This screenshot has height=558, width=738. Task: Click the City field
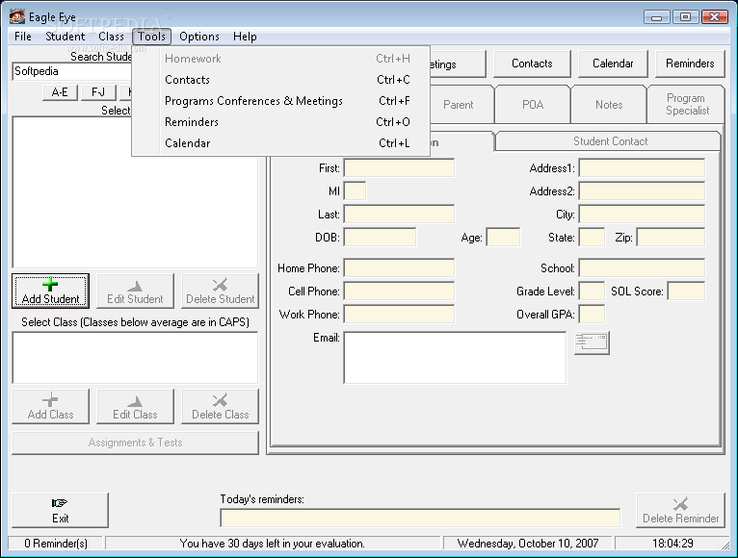642,215
